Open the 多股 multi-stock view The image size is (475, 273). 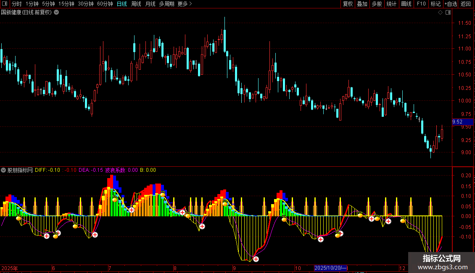(377, 4)
